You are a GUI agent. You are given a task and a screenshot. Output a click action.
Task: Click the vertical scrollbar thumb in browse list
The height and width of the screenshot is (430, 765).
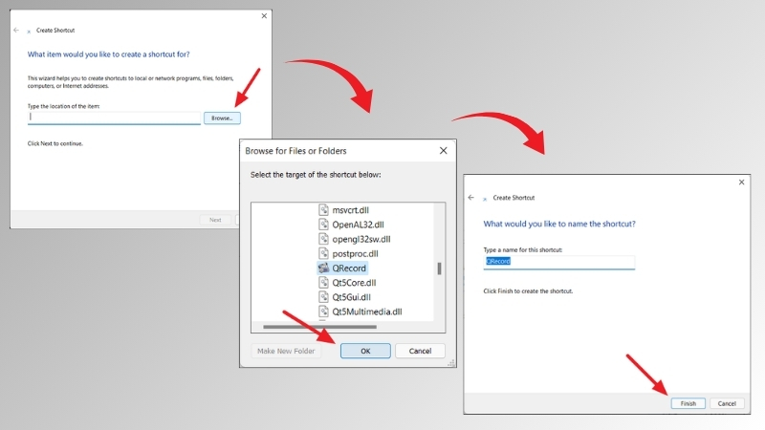coord(439,269)
